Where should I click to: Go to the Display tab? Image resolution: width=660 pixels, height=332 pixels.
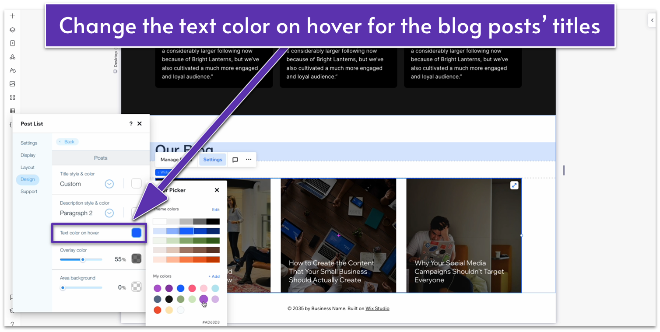(28, 155)
